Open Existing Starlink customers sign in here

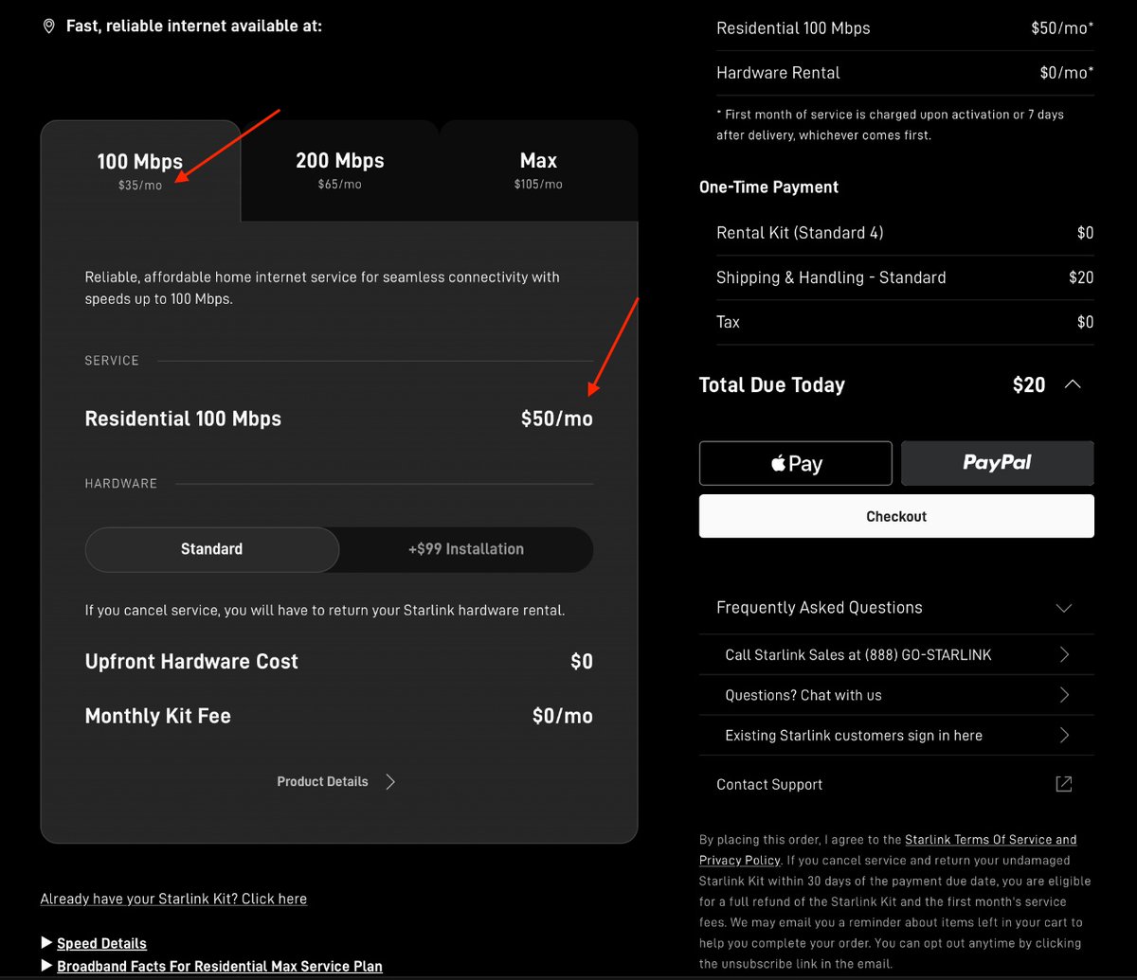tap(896, 736)
